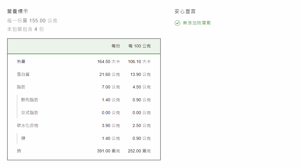Click the 安心宣言 heading
This screenshot has height=168, width=301.
click(185, 12)
